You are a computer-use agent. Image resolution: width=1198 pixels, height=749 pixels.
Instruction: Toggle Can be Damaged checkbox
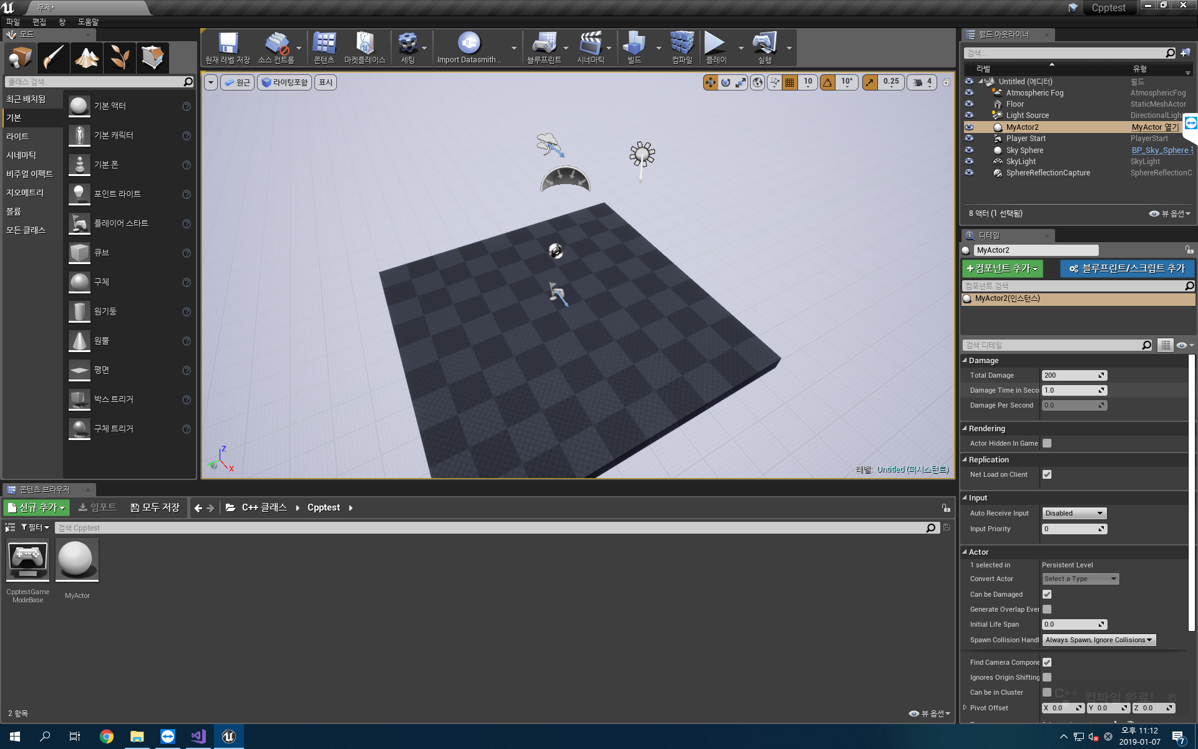tap(1047, 595)
